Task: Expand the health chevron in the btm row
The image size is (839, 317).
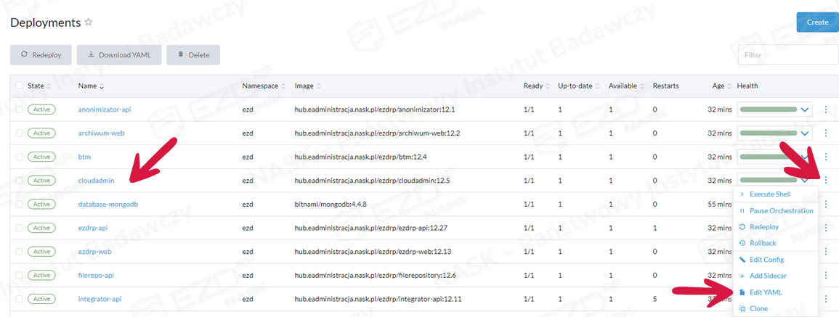Action: click(x=805, y=157)
